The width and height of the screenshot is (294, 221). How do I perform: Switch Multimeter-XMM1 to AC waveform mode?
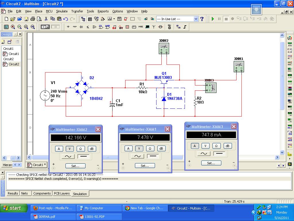click(x=138, y=156)
